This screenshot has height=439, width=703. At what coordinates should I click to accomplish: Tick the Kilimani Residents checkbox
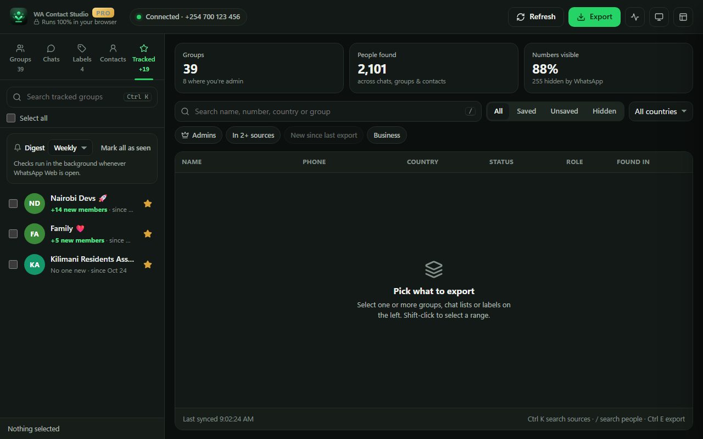[x=13, y=264]
